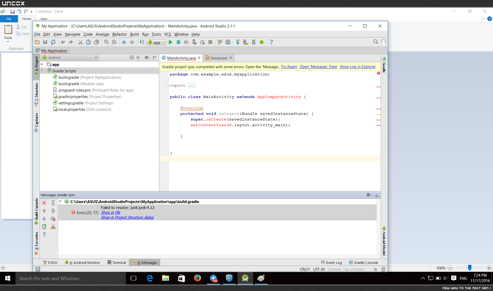Click the Try Again link
493x291 pixels.
coord(289,67)
